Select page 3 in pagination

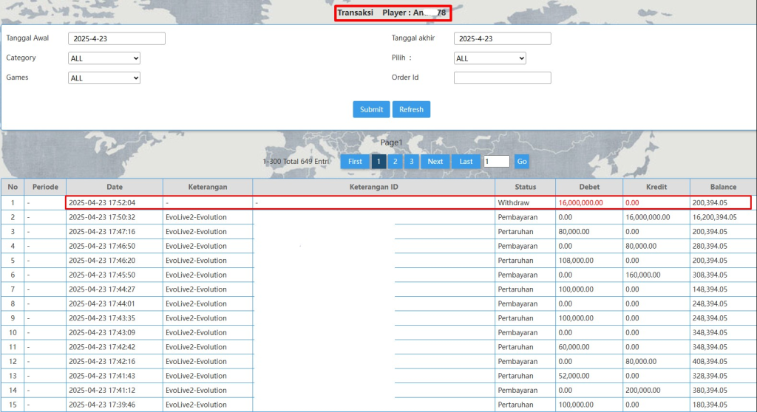coord(411,162)
